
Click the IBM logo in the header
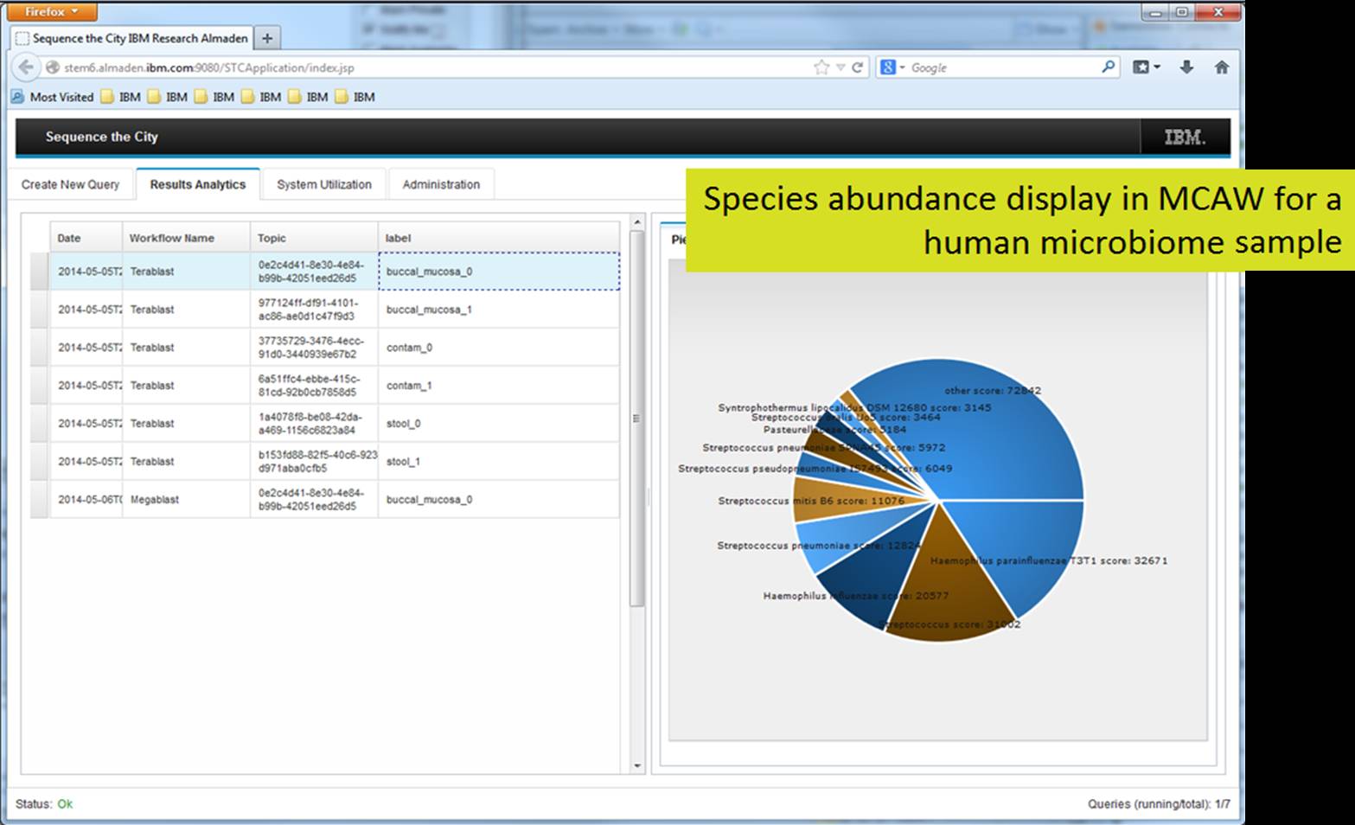click(x=1185, y=137)
